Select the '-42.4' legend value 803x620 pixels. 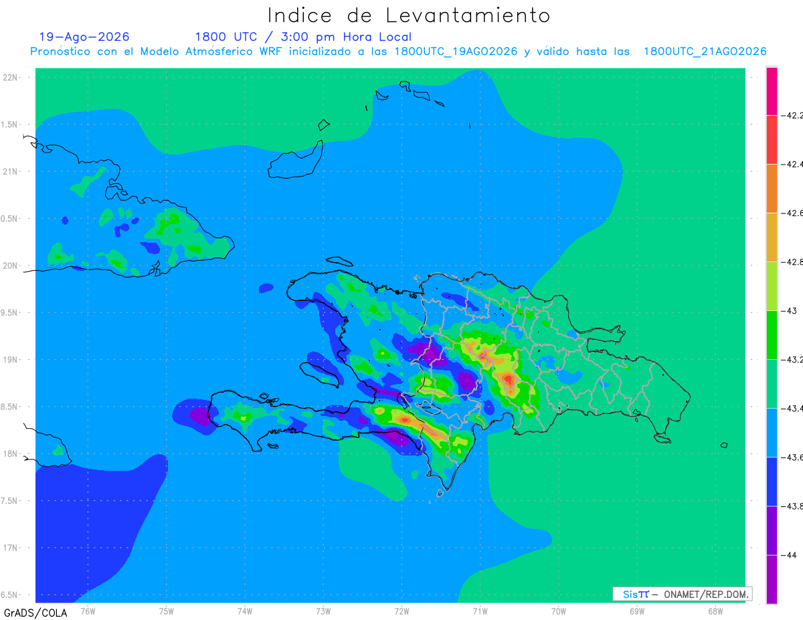coord(793,165)
